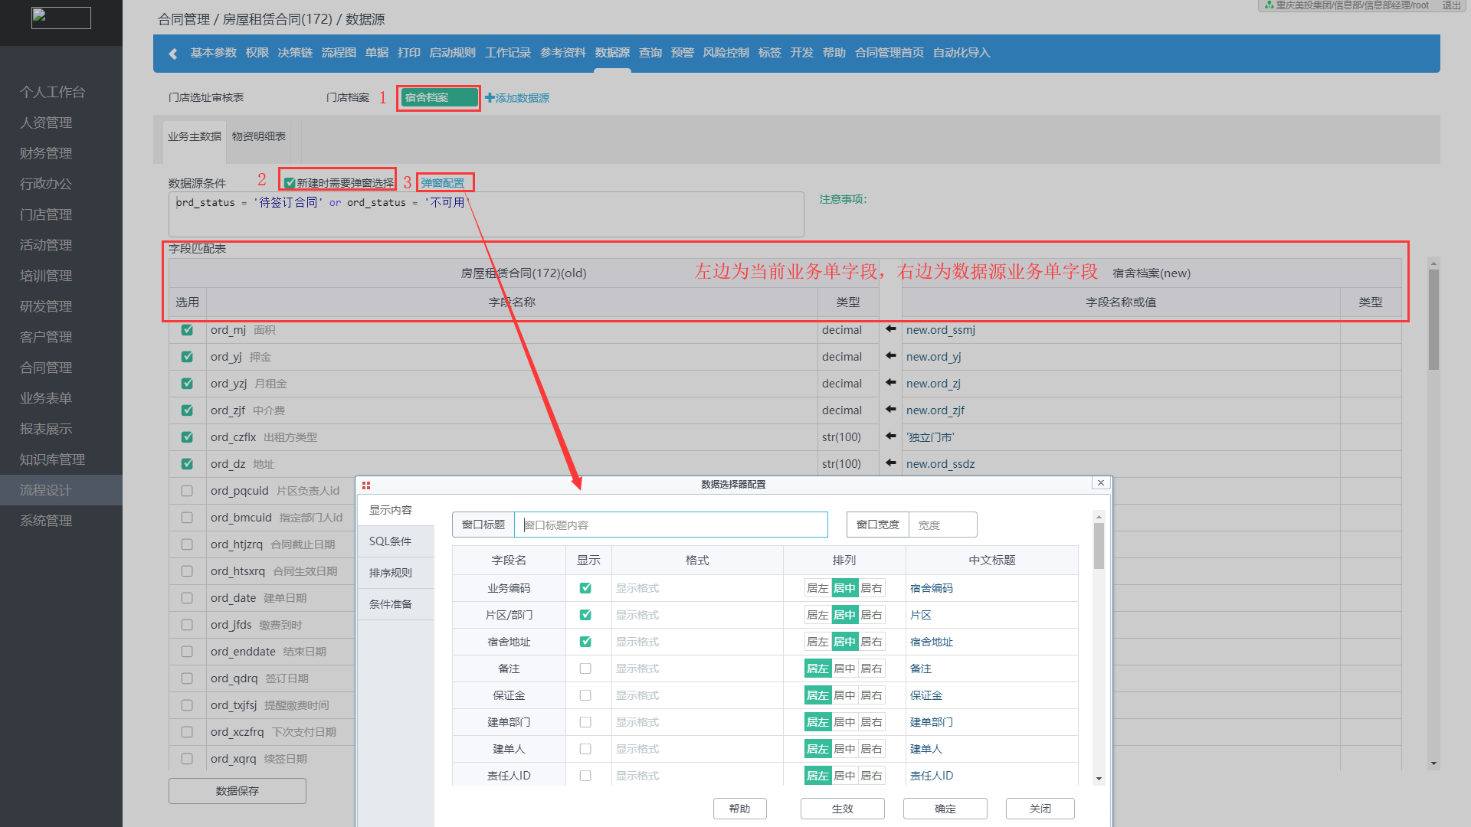This screenshot has height=827, width=1471.
Task: Click user organization icon at top right
Action: [1270, 5]
